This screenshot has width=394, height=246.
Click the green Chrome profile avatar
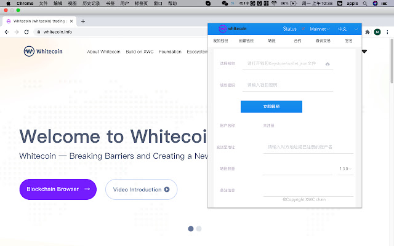pyautogui.click(x=377, y=32)
